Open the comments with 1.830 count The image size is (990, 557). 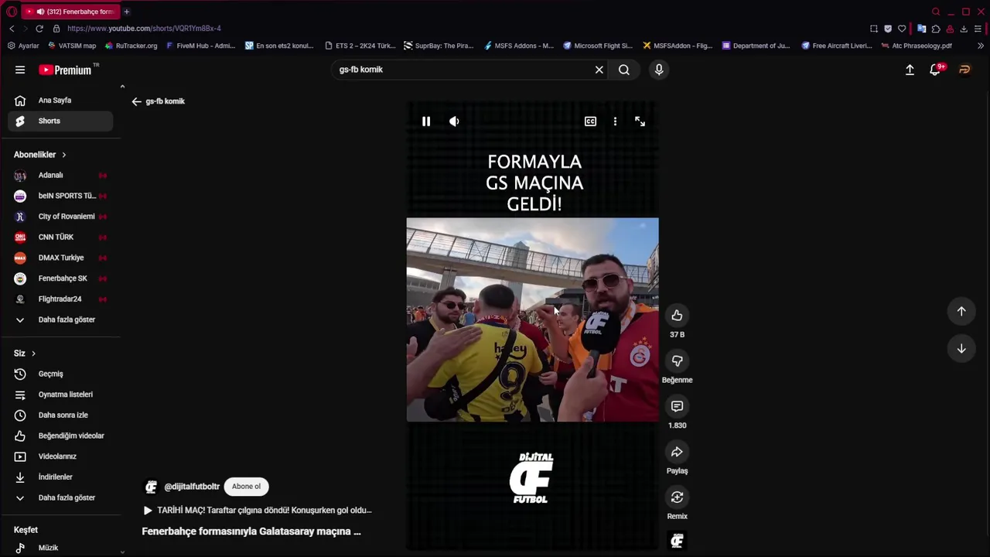click(x=677, y=406)
